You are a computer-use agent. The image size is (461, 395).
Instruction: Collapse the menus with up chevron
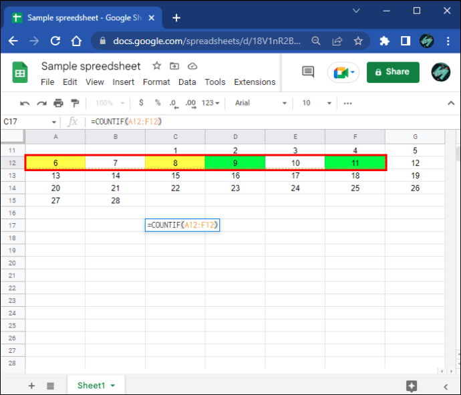pos(451,103)
